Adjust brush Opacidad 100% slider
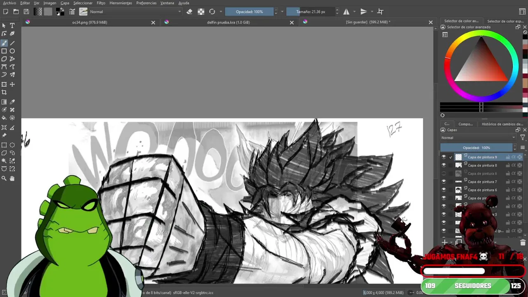 (x=250, y=12)
